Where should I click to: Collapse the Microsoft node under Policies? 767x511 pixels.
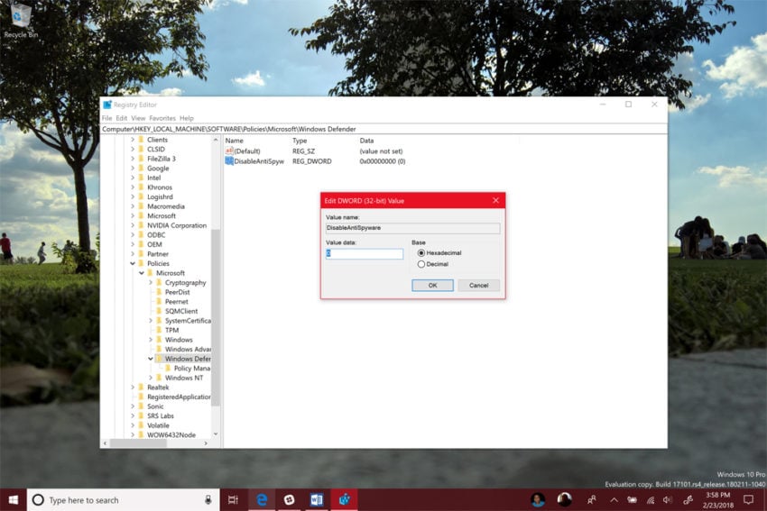pyautogui.click(x=142, y=273)
